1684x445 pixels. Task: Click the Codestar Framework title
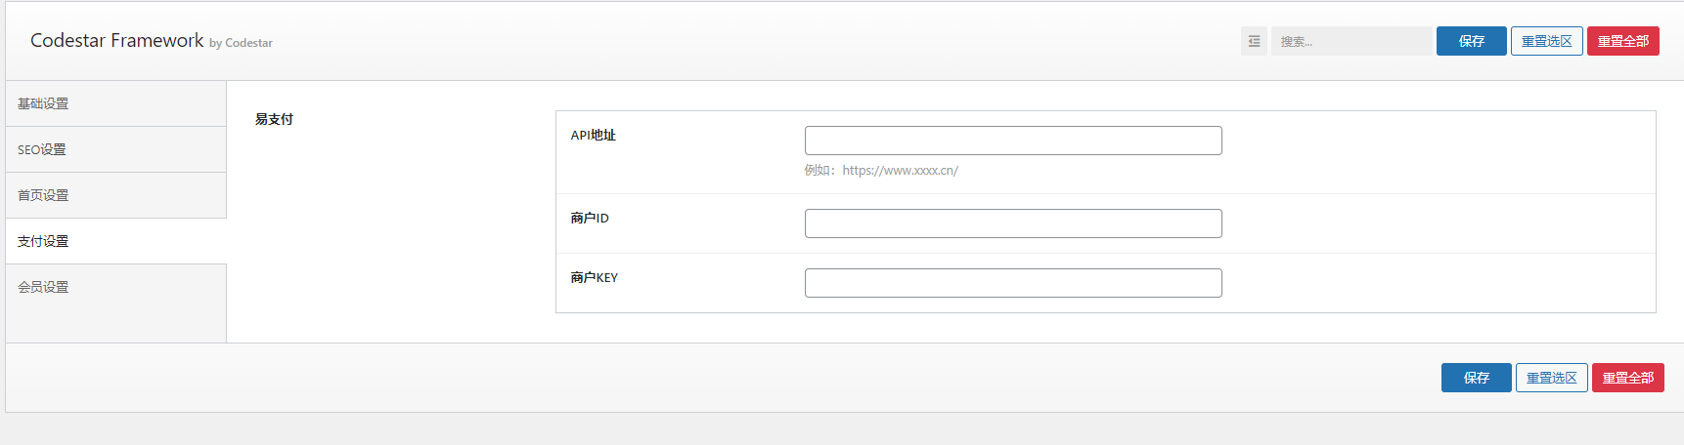click(116, 40)
